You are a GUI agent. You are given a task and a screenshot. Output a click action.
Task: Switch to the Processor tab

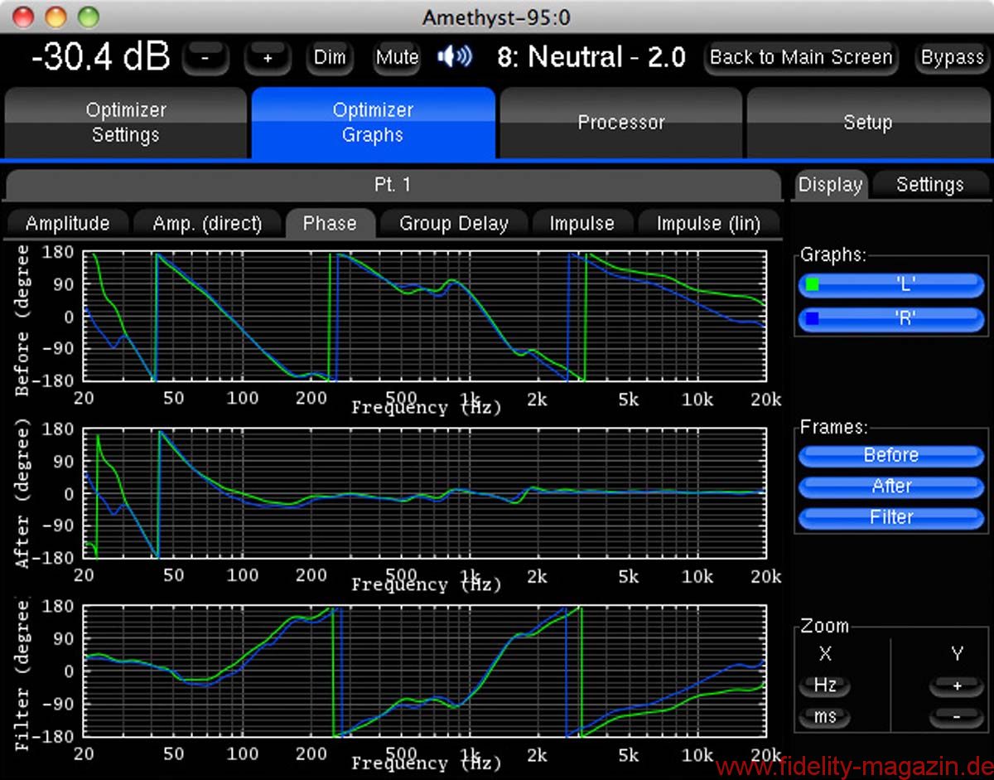coord(620,123)
